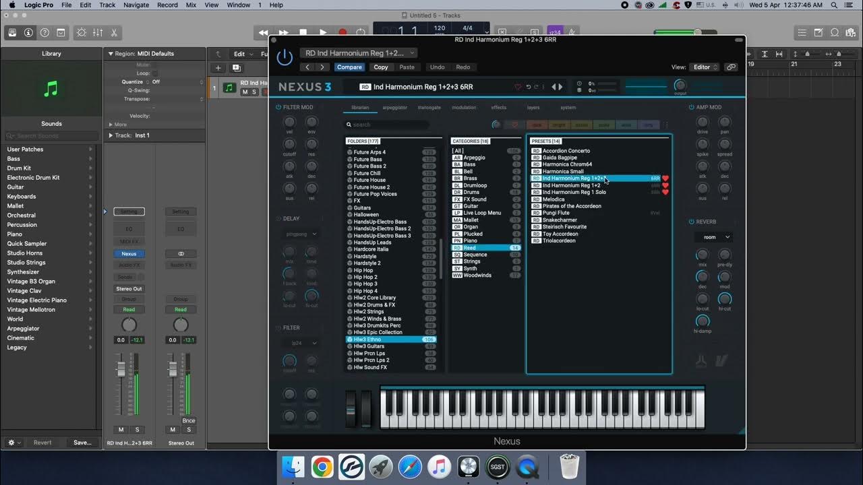The image size is (863, 485).
Task: Add a new track with the plus button
Action: point(218,68)
